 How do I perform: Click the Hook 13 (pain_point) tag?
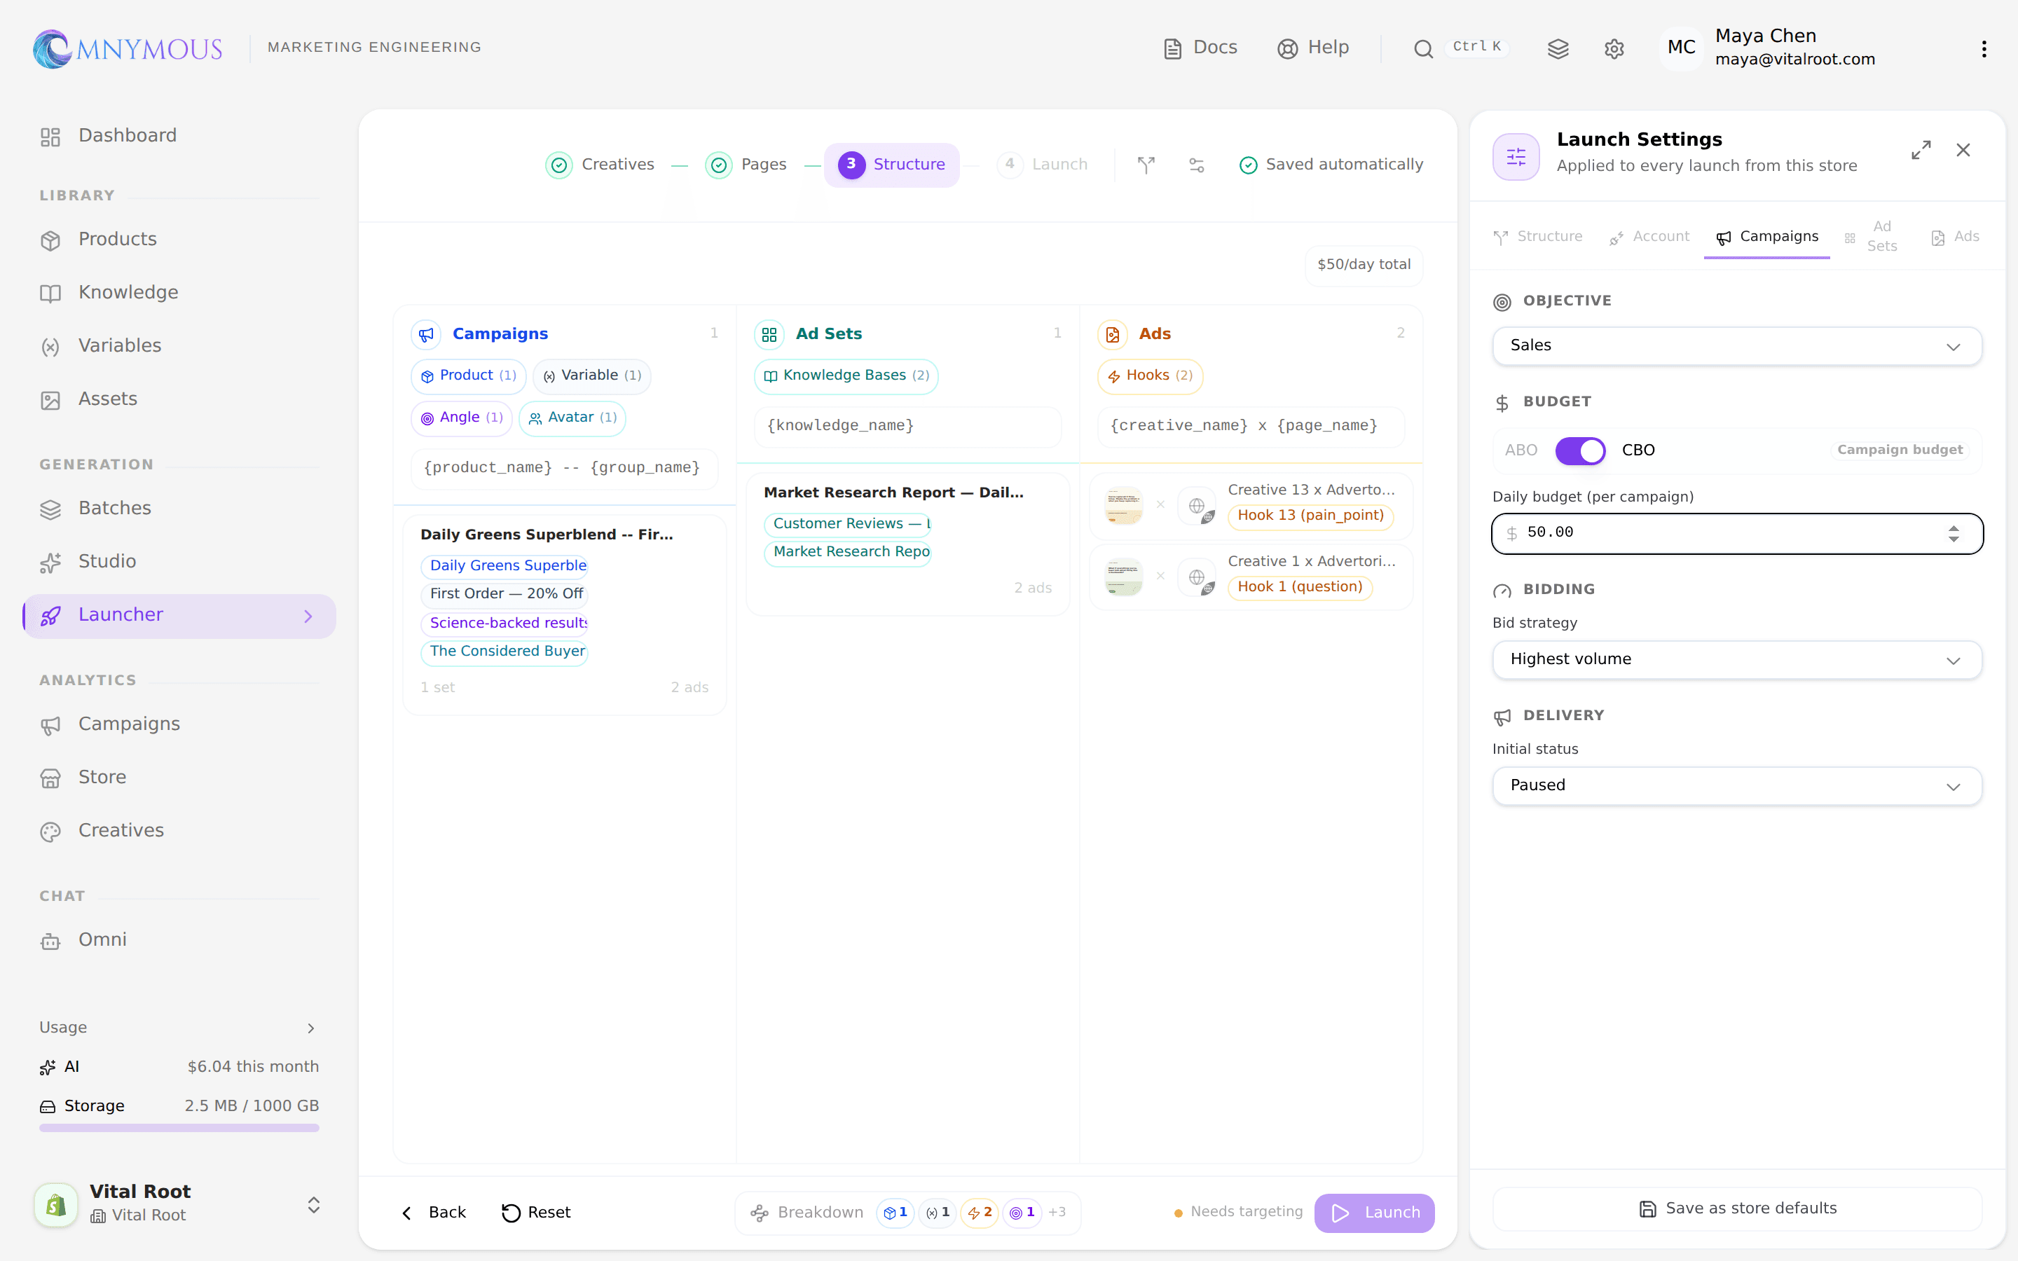coord(1310,516)
